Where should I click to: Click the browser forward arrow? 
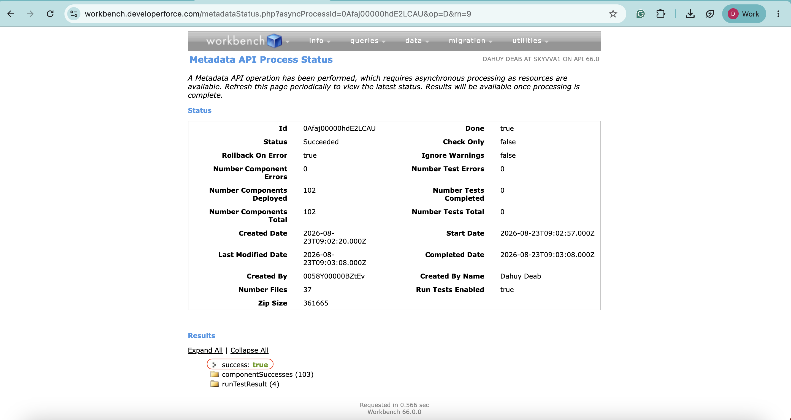(x=30, y=14)
